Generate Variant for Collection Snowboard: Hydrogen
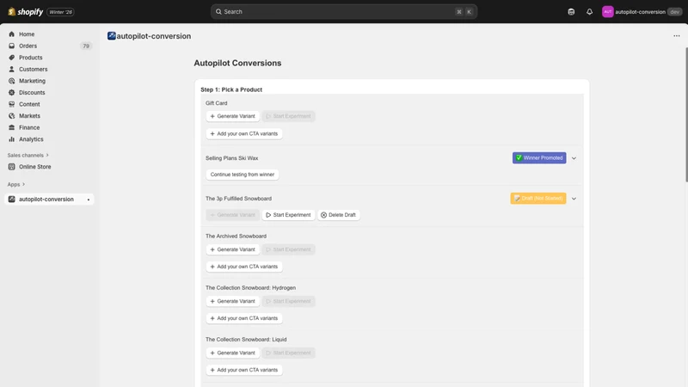The height and width of the screenshot is (387, 688). [x=232, y=302]
